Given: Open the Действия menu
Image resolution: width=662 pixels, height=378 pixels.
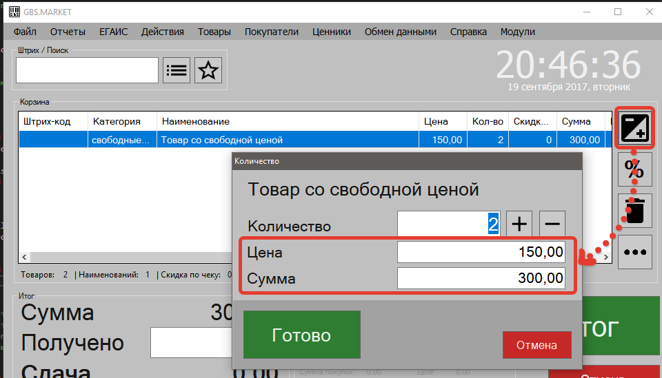Looking at the screenshot, I should [x=163, y=32].
